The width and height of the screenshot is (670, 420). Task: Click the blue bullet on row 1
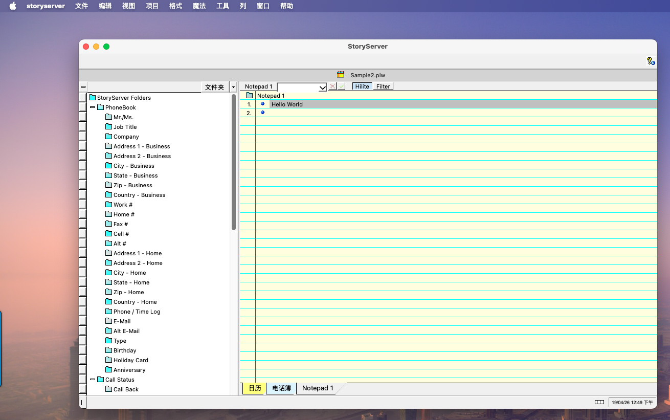(x=263, y=104)
